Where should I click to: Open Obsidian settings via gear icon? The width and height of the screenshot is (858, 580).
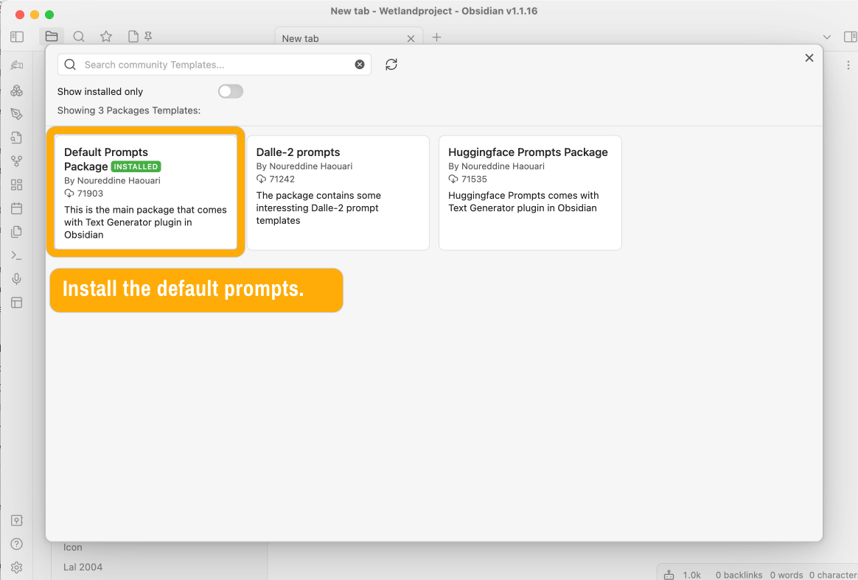pos(16,567)
